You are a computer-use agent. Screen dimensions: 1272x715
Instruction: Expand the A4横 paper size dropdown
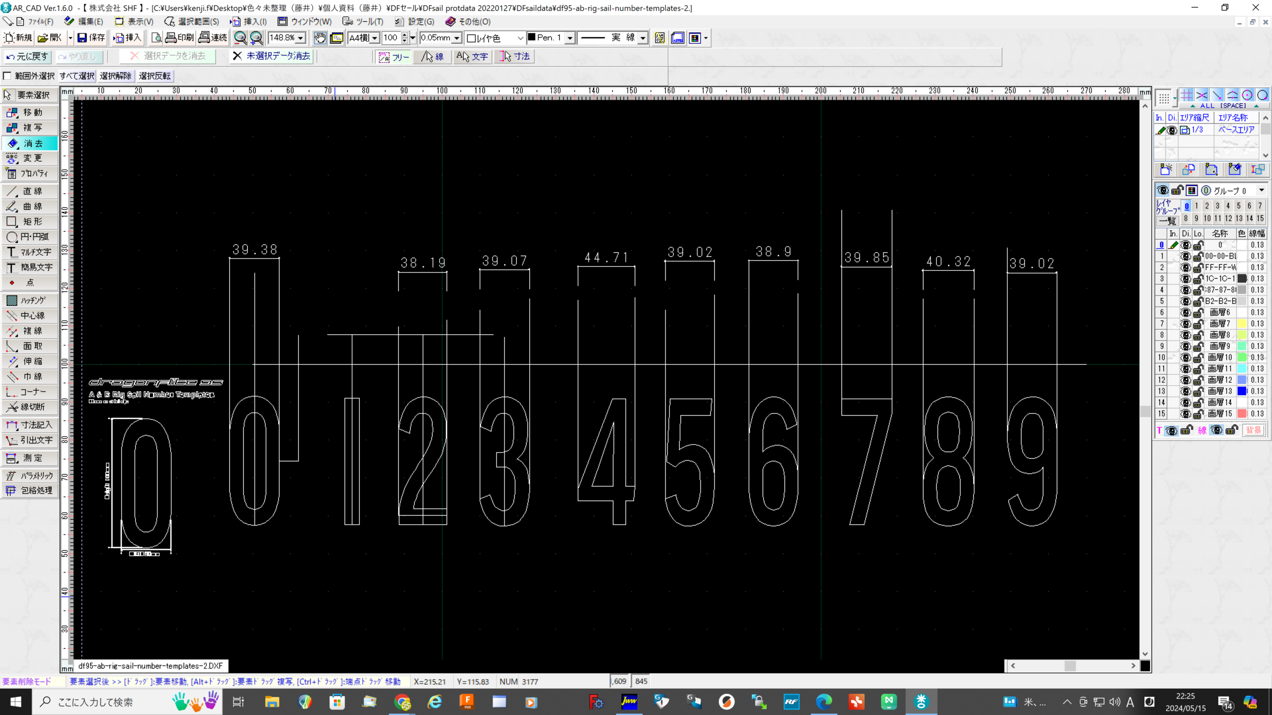[375, 38]
